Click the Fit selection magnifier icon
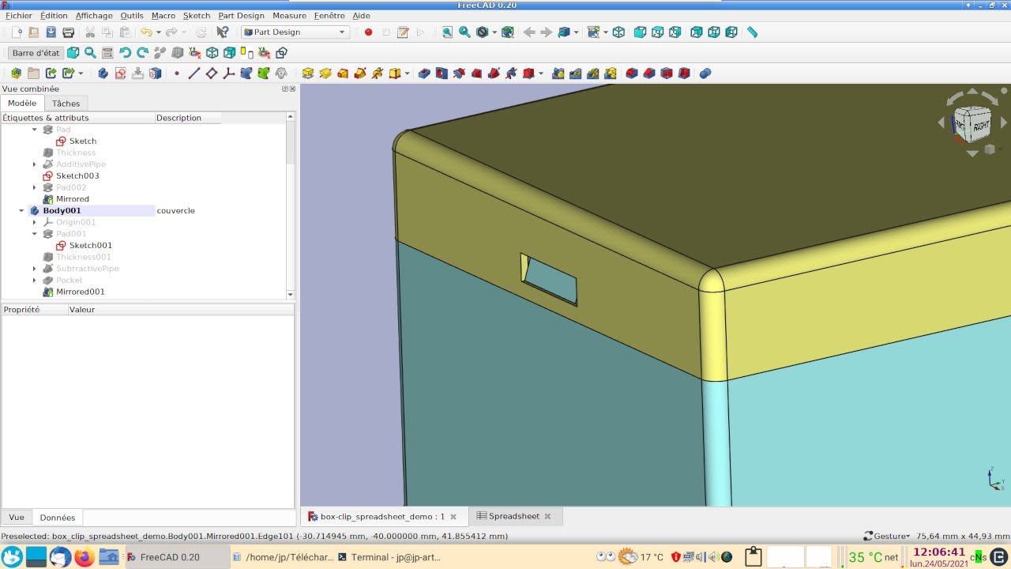 click(x=464, y=32)
